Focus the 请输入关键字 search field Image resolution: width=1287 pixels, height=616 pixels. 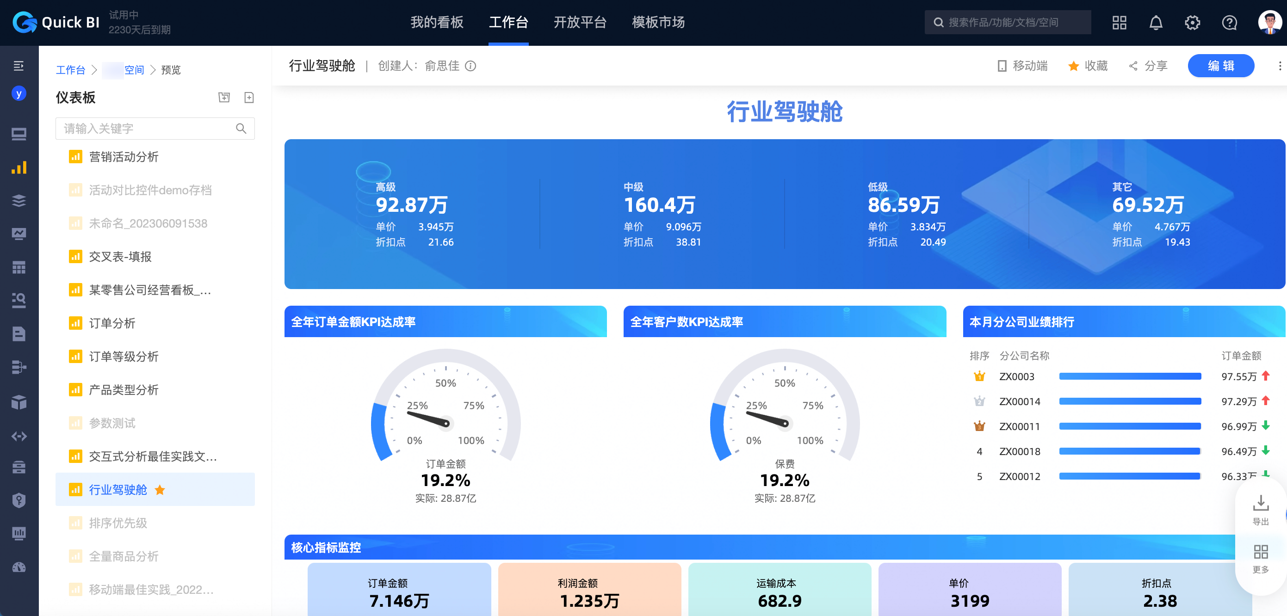coord(148,129)
